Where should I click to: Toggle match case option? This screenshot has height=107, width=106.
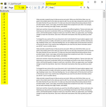tap(88, 7)
